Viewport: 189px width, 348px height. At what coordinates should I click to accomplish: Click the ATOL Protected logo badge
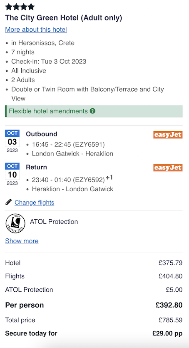click(15, 223)
